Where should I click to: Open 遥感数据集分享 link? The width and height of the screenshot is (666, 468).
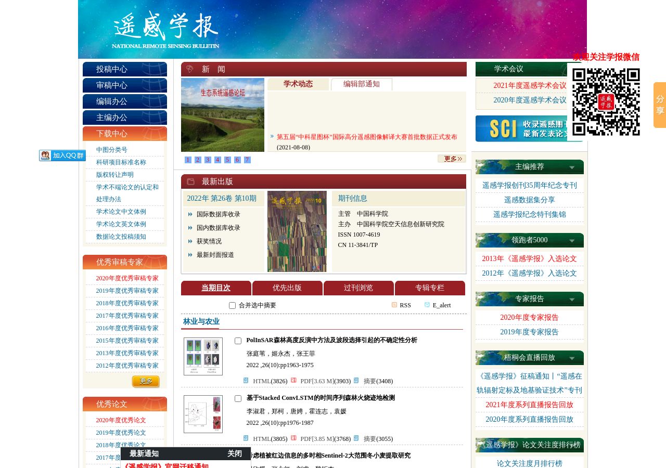(x=530, y=200)
